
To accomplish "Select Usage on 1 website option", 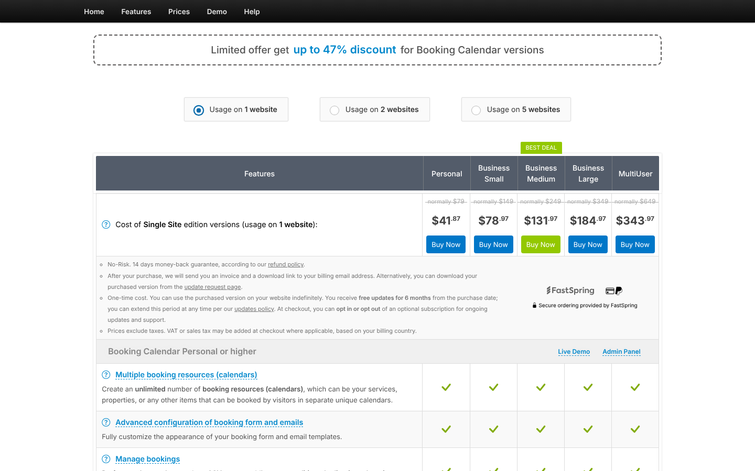I will [236, 109].
